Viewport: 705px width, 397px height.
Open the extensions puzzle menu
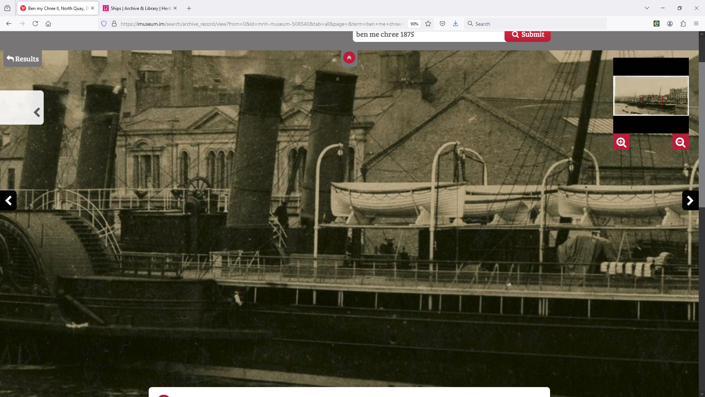pyautogui.click(x=683, y=24)
